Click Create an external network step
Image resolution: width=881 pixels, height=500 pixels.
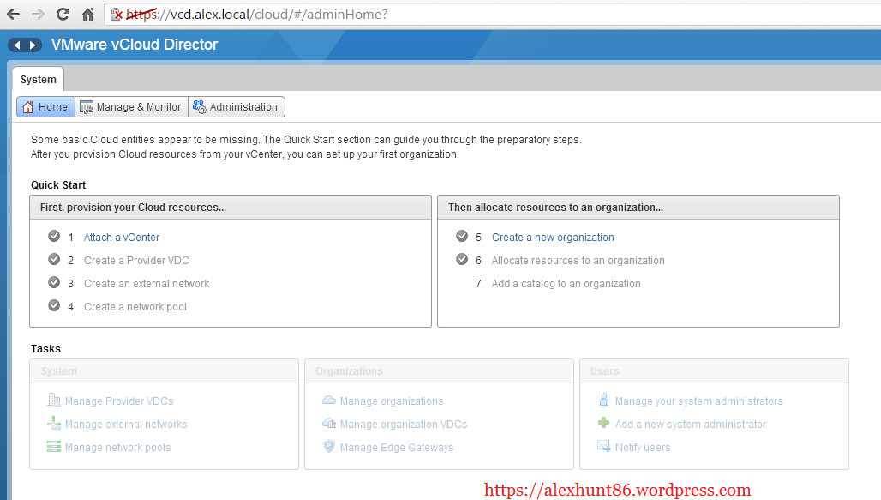147,284
